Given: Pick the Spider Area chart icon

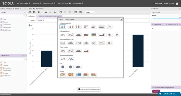Looking at the screenshot, I should tap(117, 35).
